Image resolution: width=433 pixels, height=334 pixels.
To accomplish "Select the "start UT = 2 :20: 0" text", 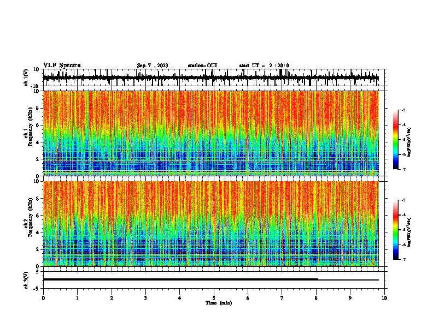I will coord(264,65).
